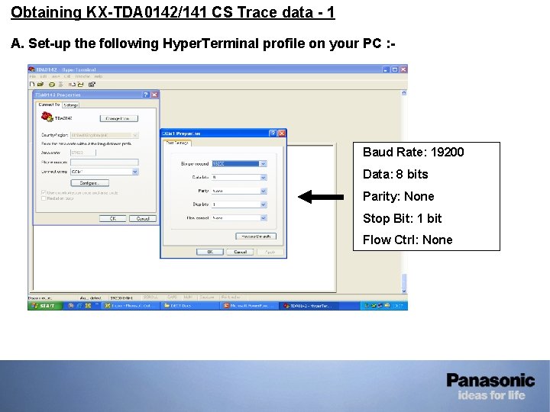This screenshot has height=412, width=550.
Task: Select the Port Settings tab
Action: [177, 143]
